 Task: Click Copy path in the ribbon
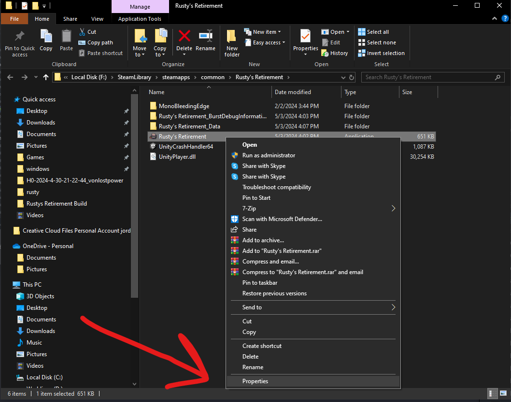(96, 42)
